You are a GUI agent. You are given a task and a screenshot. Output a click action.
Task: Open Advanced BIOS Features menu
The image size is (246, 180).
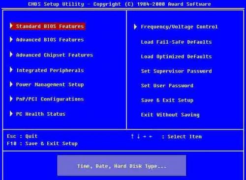pyautogui.click(x=50, y=40)
